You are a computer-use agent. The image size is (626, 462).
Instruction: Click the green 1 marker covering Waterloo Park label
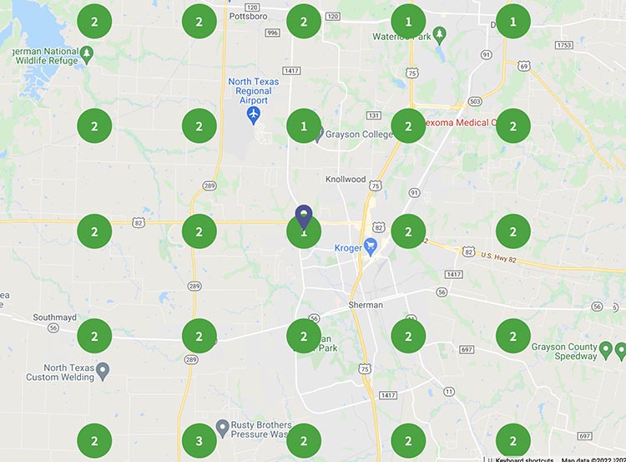pos(408,21)
